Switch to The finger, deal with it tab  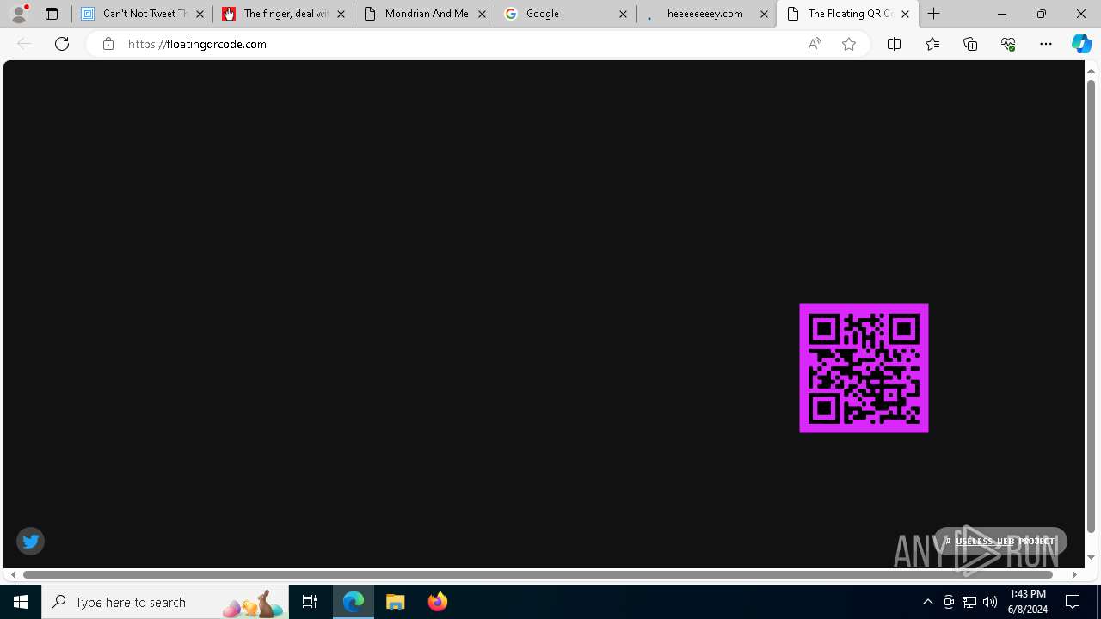[283, 14]
